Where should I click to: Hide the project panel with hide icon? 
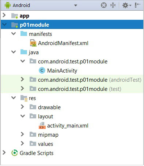coord(138,5)
